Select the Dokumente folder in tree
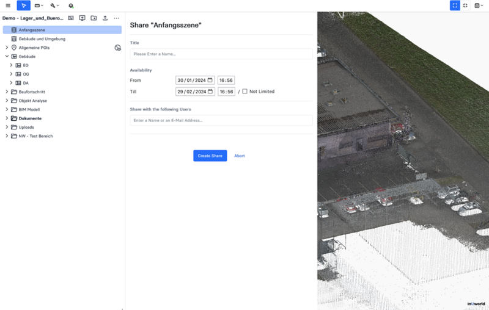Screen dimensions: 489x310 pyautogui.click(x=30, y=118)
